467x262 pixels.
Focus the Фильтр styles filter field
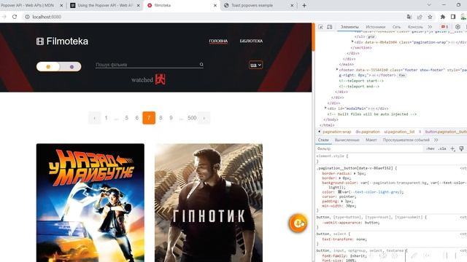(x=369, y=148)
